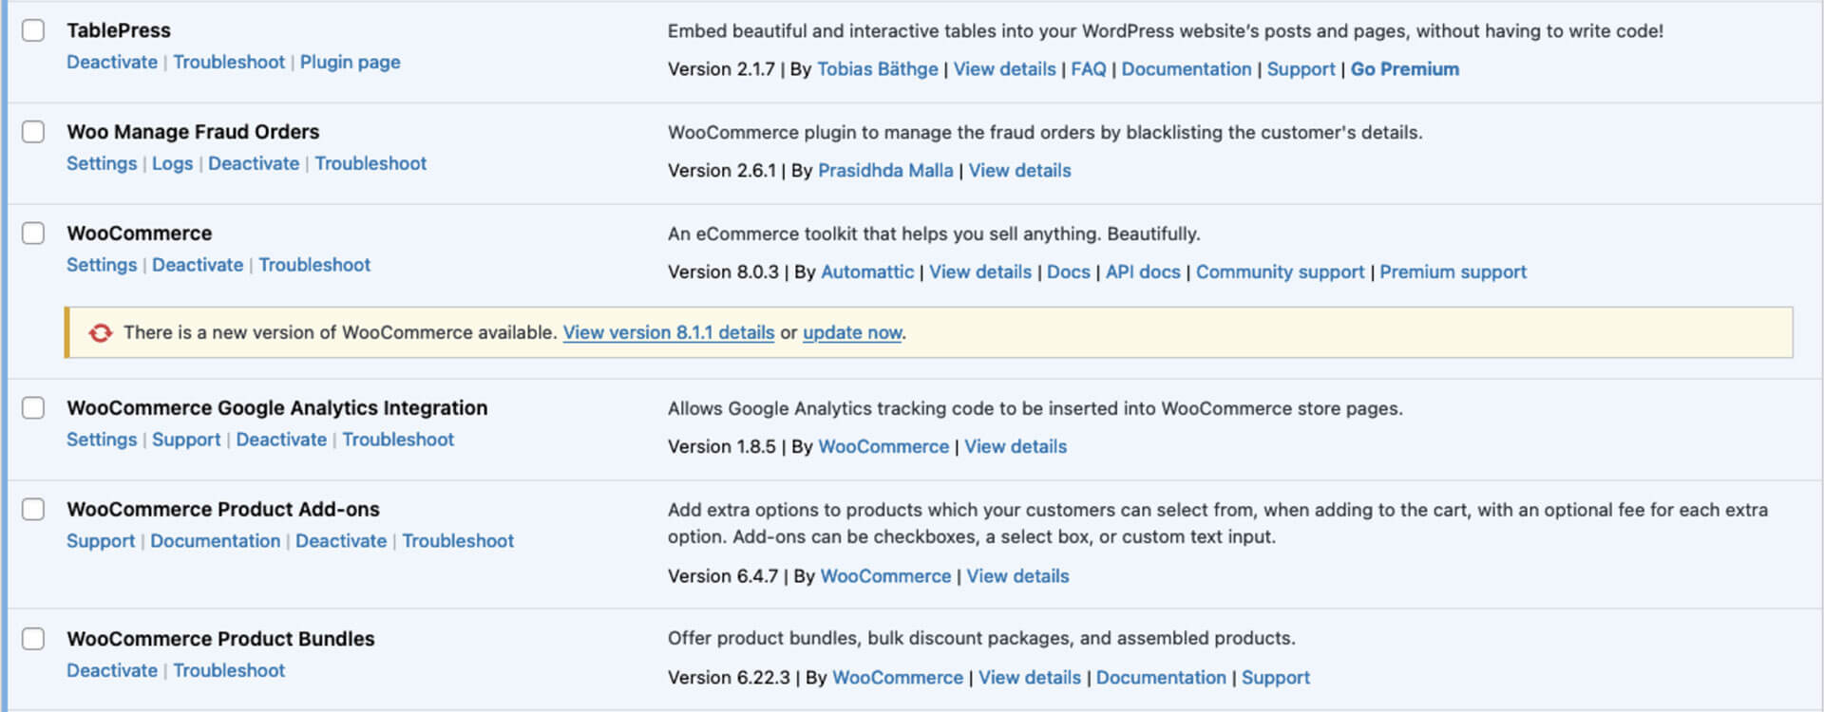Open WooCommerce Premium support link
1824x712 pixels.
[x=1453, y=272]
